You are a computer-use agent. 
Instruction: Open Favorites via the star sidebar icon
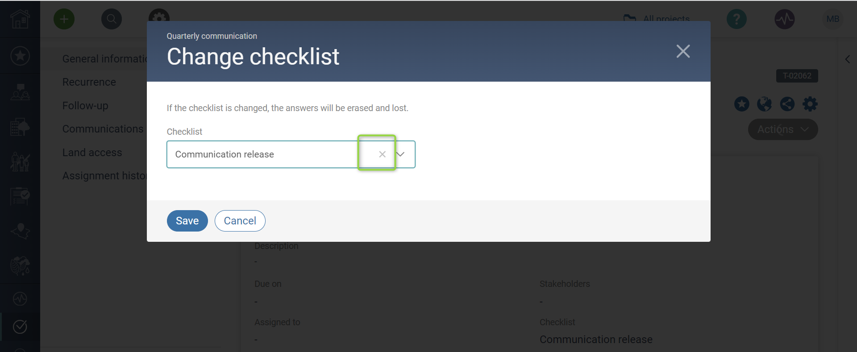click(20, 56)
